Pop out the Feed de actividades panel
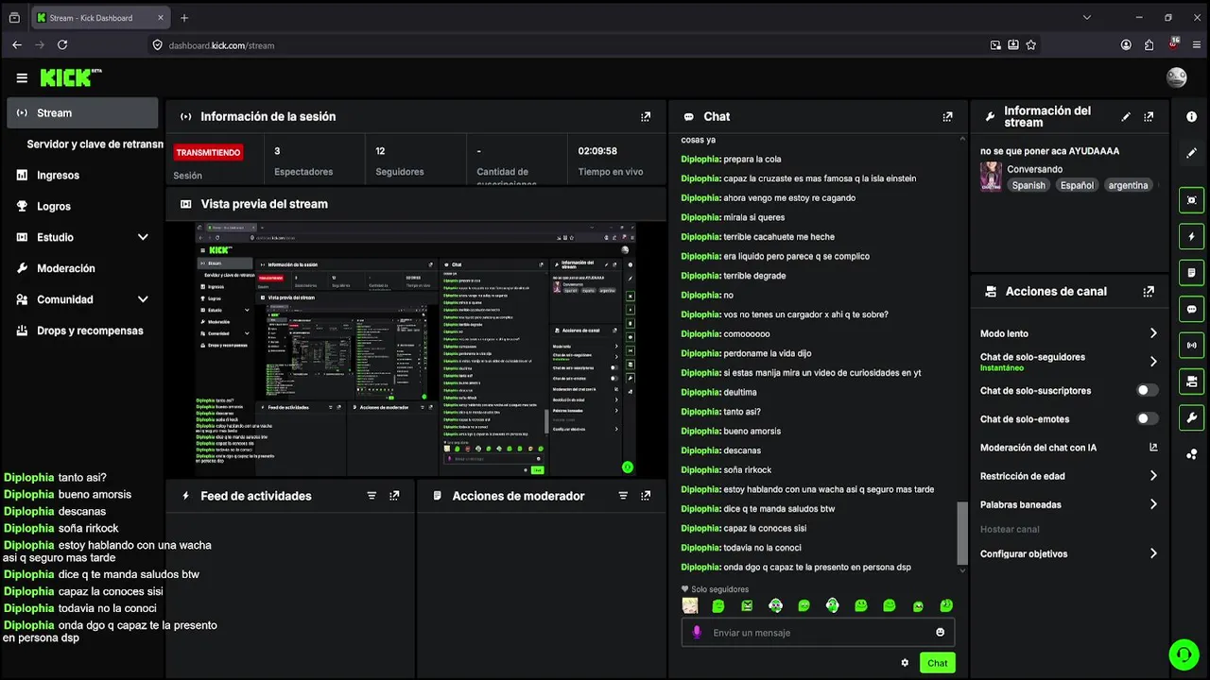Viewport: 1210px width, 680px height. (x=394, y=496)
